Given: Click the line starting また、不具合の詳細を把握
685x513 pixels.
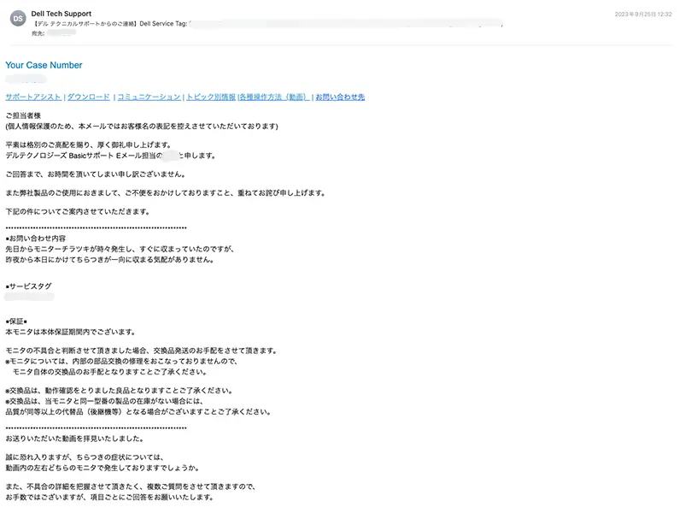Looking at the screenshot, I should pos(131,486).
